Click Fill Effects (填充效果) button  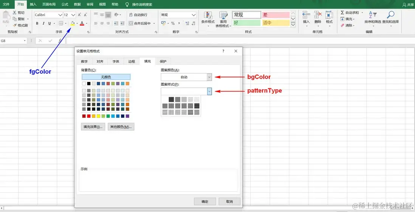point(93,127)
